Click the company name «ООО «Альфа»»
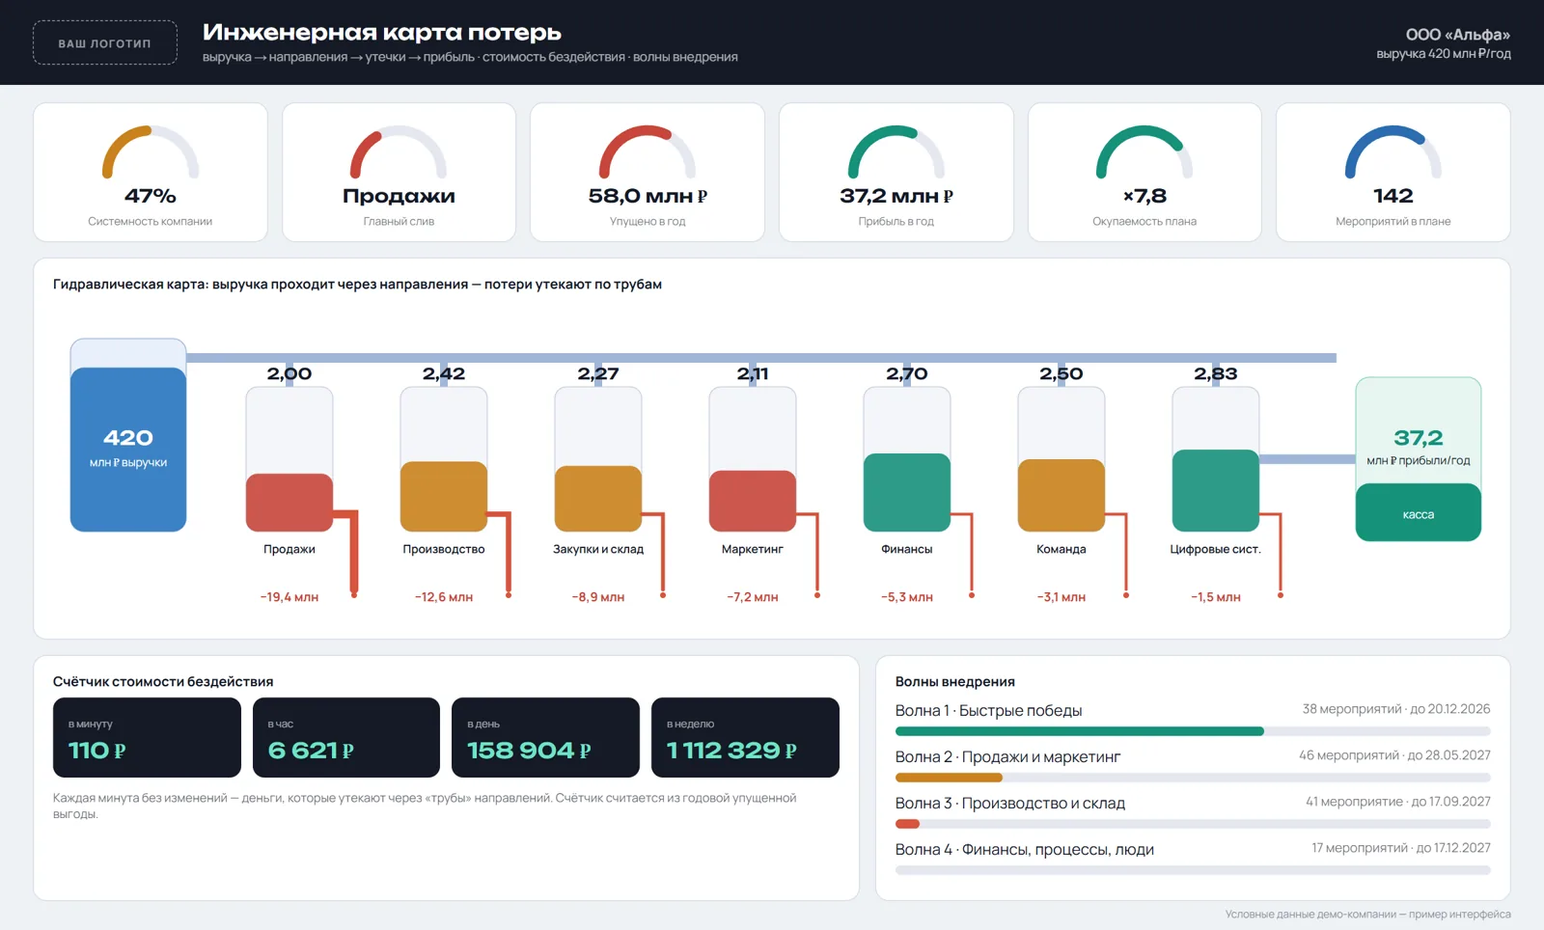Image resolution: width=1544 pixels, height=930 pixels. coord(1457,35)
